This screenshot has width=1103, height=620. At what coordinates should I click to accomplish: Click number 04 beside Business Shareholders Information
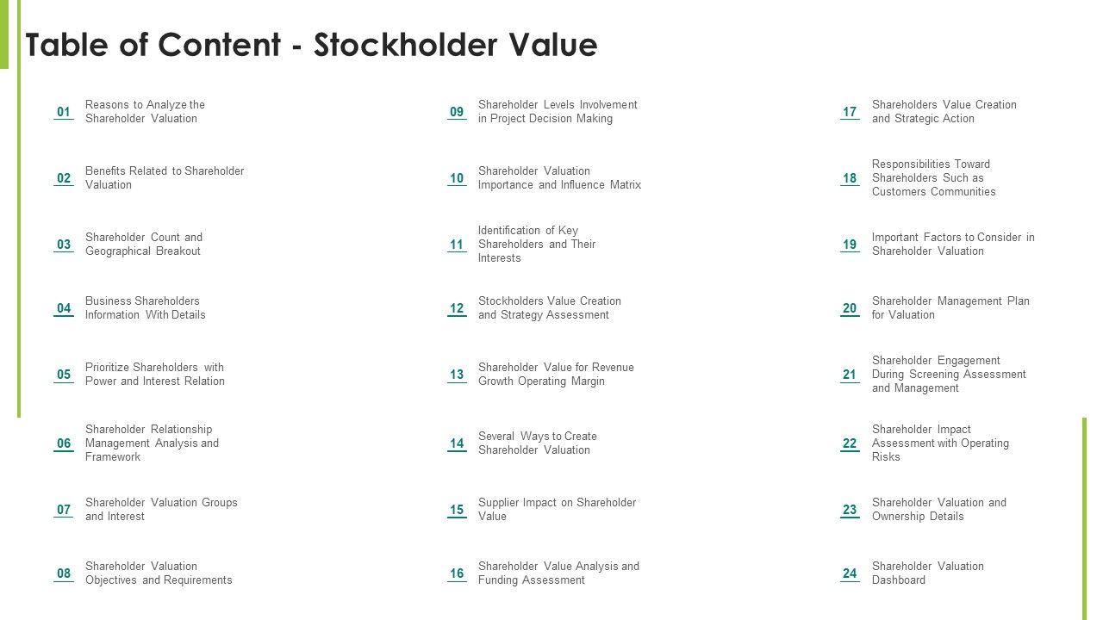(64, 308)
